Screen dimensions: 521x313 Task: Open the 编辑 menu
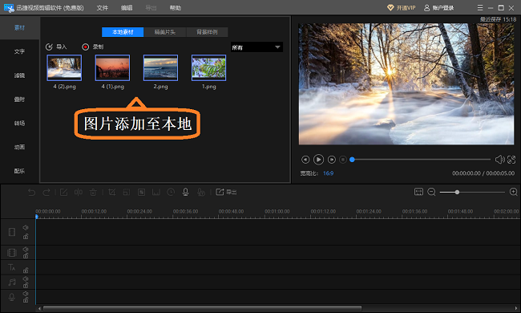(x=127, y=8)
